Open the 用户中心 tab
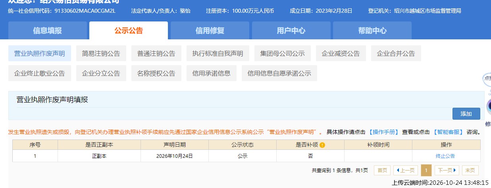The height and width of the screenshot is (188, 491). click(x=291, y=31)
